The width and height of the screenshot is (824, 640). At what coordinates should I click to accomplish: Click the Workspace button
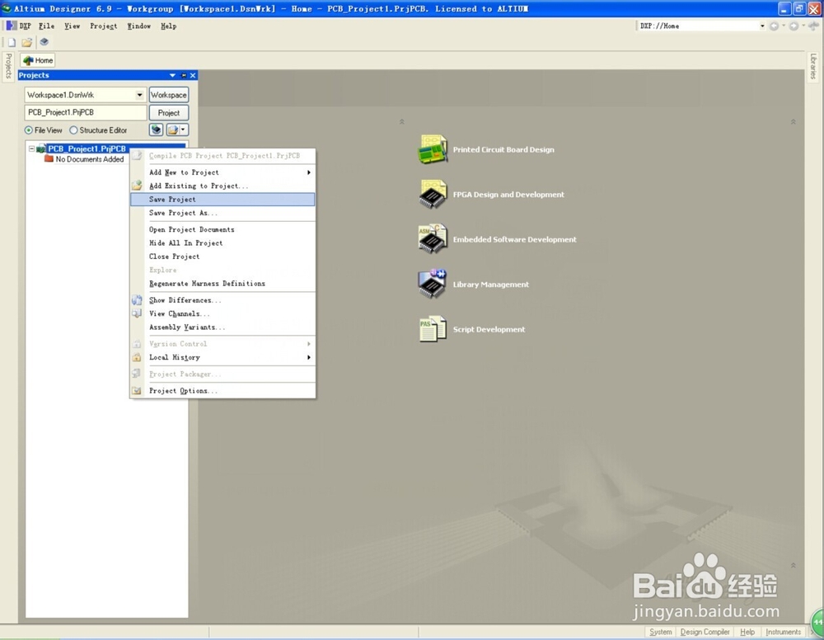coord(169,95)
